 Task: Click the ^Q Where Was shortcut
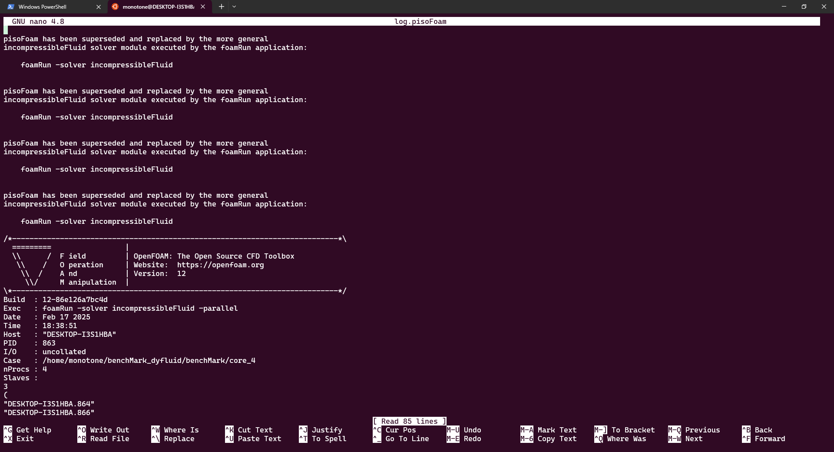(620, 439)
